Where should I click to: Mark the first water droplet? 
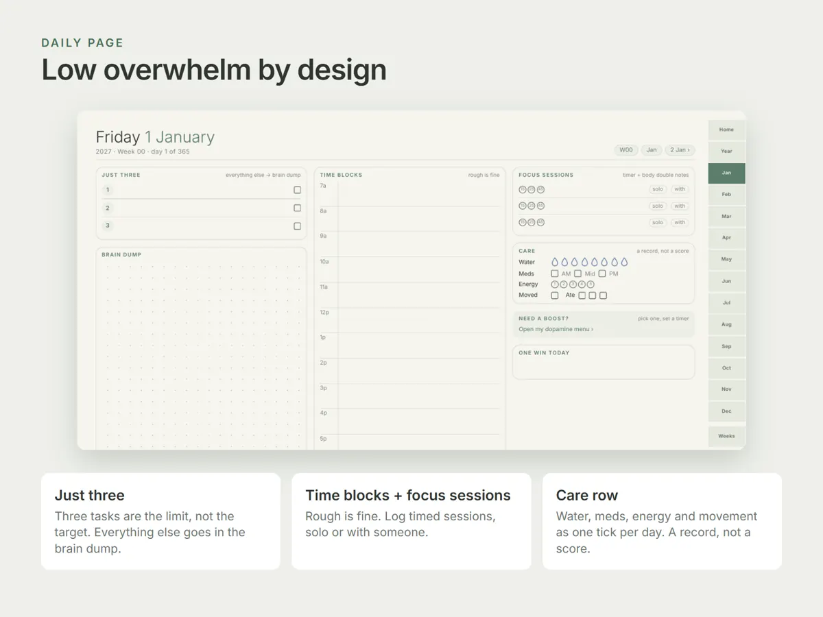pyautogui.click(x=555, y=262)
